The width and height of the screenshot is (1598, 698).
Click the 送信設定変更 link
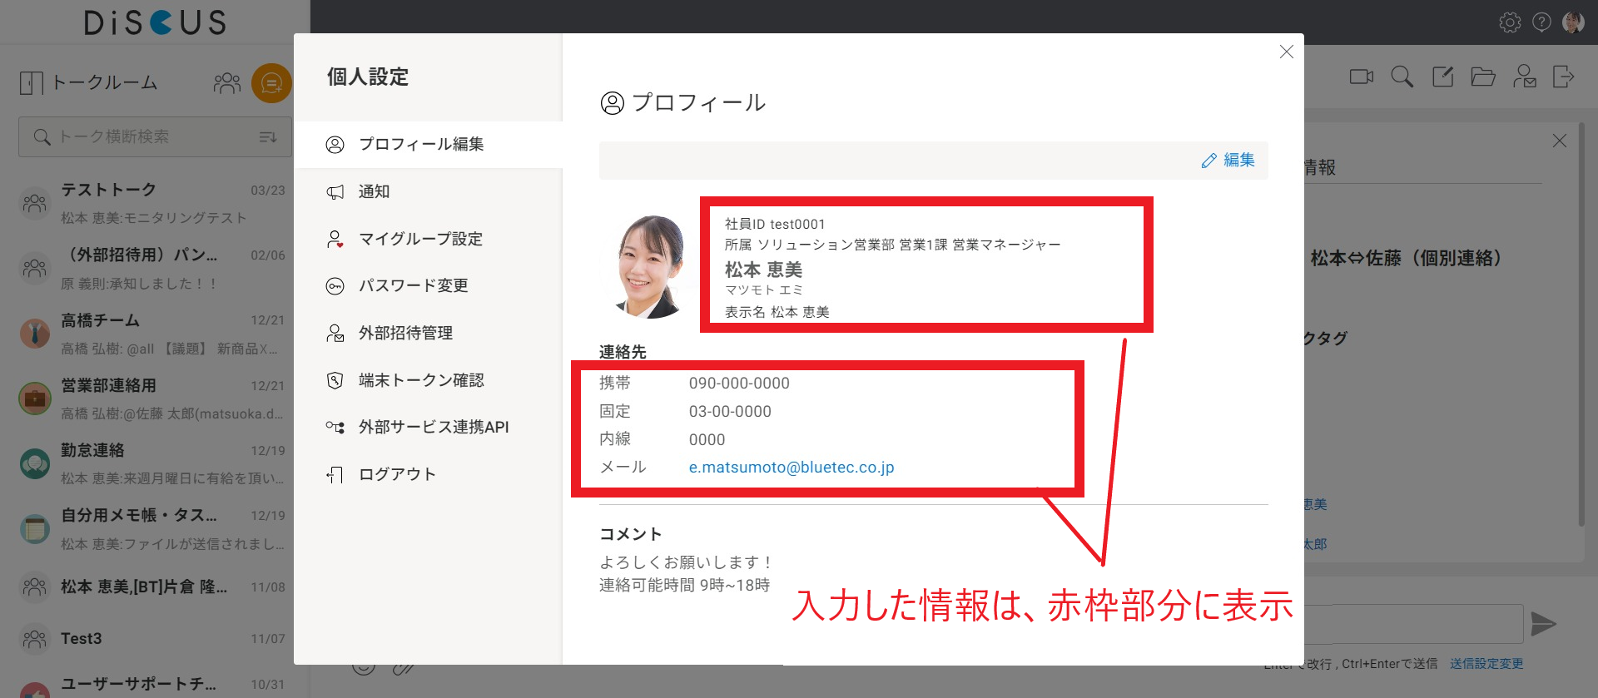point(1486,664)
